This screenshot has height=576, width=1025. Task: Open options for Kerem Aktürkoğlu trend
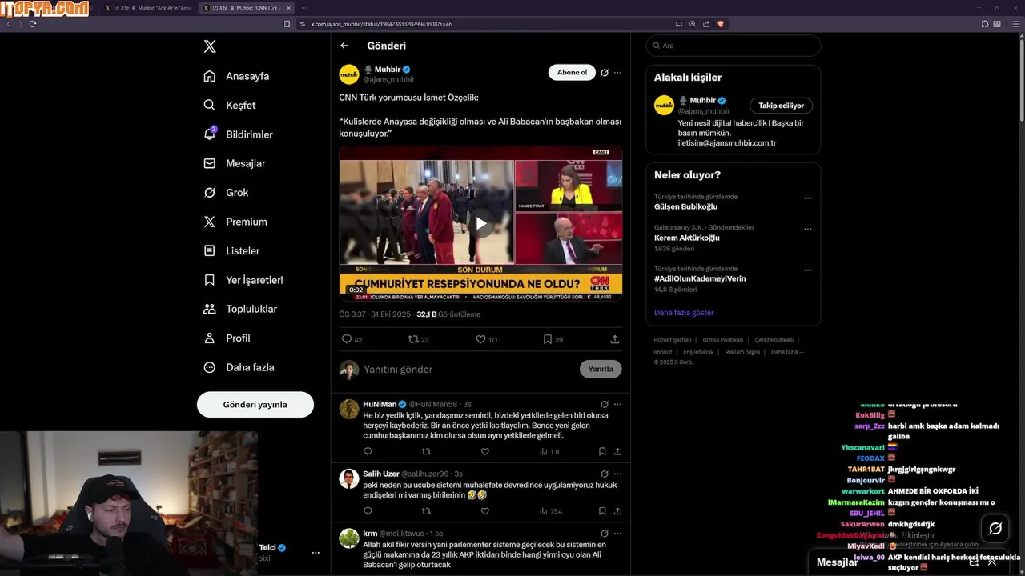(808, 229)
